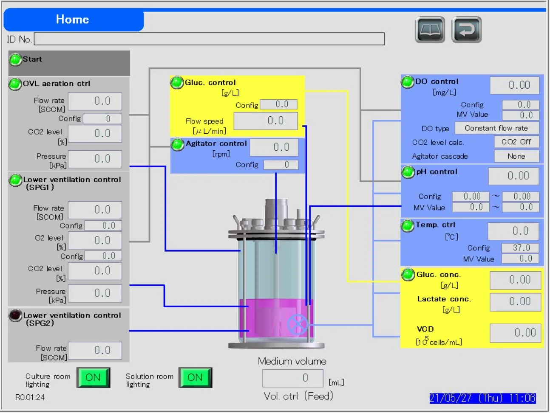The width and height of the screenshot is (550, 413).
Task: Click the valve symbol in the bioreactor
Action: point(298,325)
